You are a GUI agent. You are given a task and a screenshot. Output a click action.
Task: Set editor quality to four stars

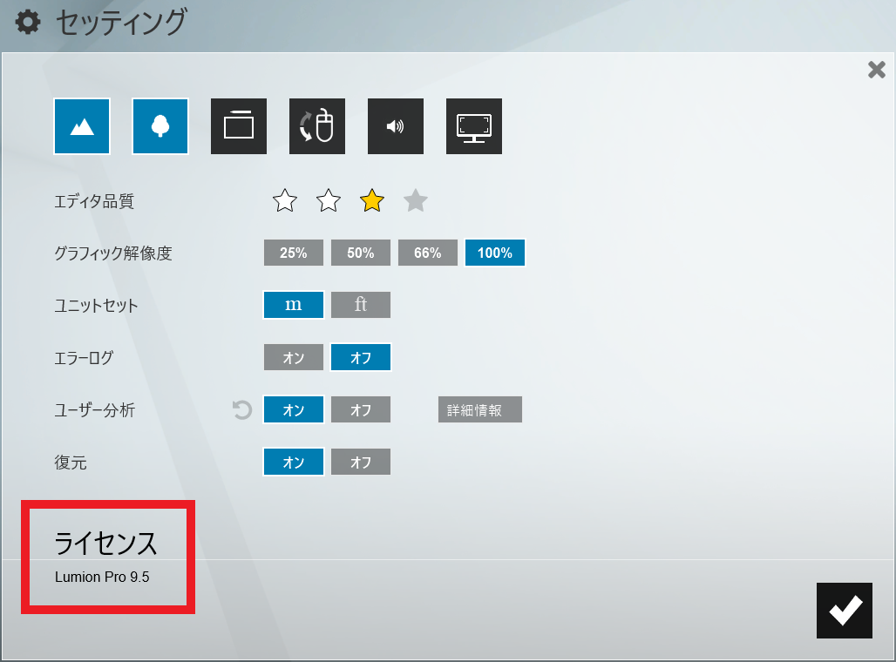tap(416, 200)
